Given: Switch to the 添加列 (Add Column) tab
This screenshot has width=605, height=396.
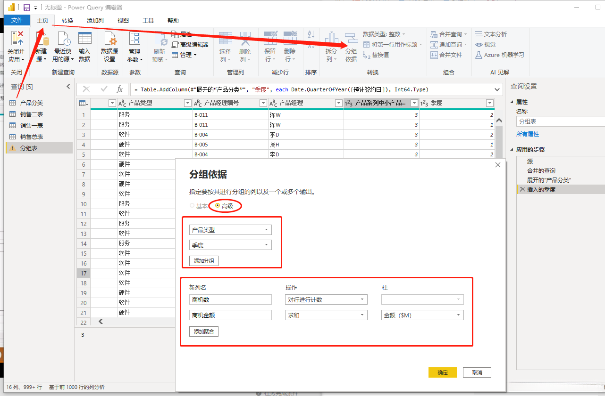Looking at the screenshot, I should click(x=95, y=20).
